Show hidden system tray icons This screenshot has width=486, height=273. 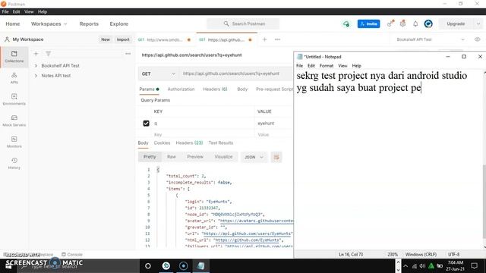coord(406,266)
